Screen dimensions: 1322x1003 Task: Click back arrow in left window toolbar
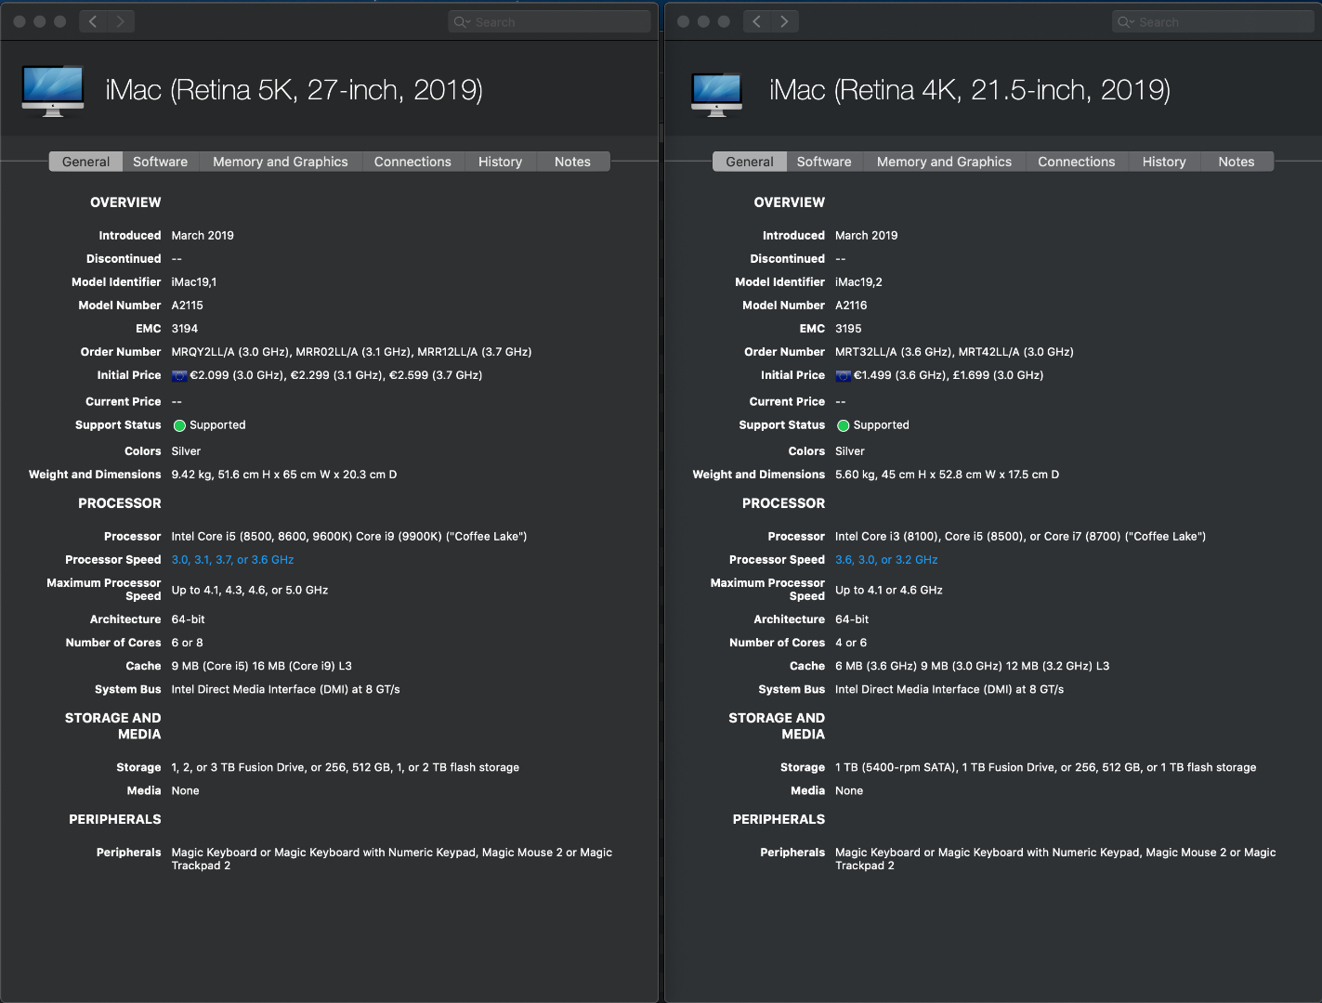(93, 21)
